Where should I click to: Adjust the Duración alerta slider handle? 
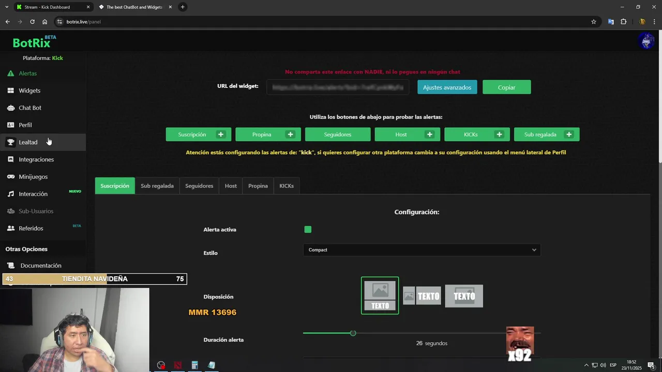click(353, 333)
